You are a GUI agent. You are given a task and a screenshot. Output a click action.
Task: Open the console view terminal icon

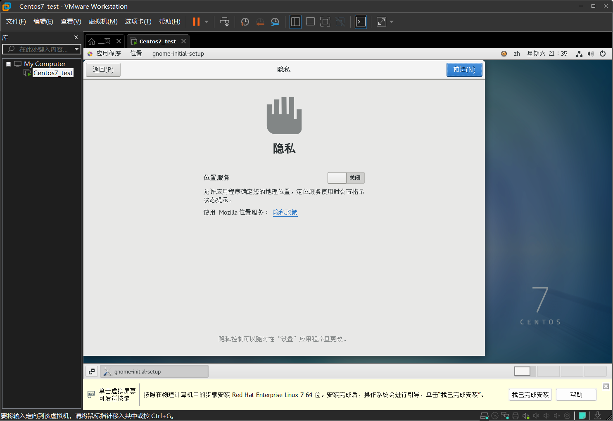[361, 22]
